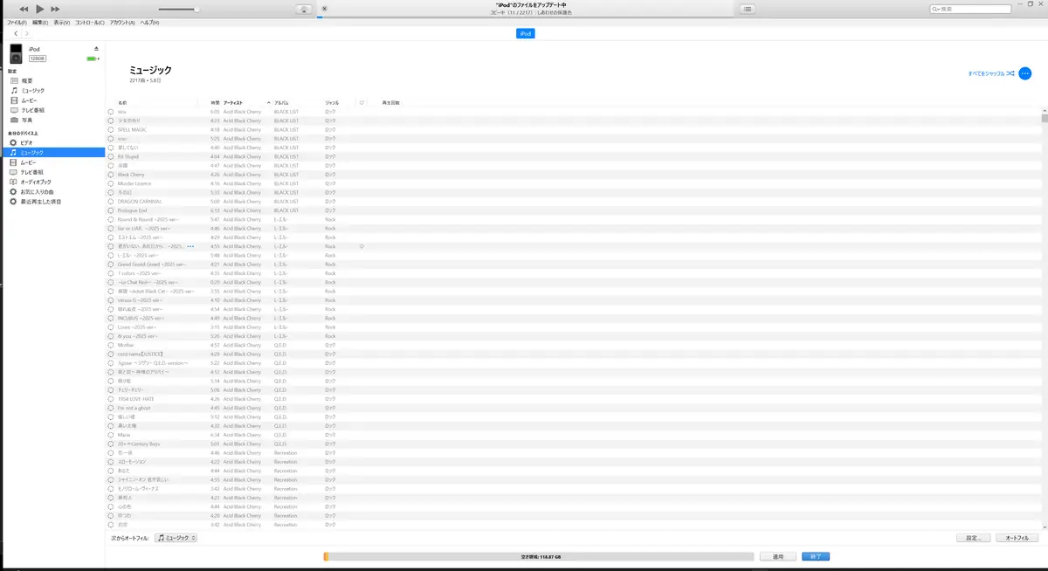Open the Up Next list icon
The width and height of the screenshot is (1048, 571).
coord(748,9)
